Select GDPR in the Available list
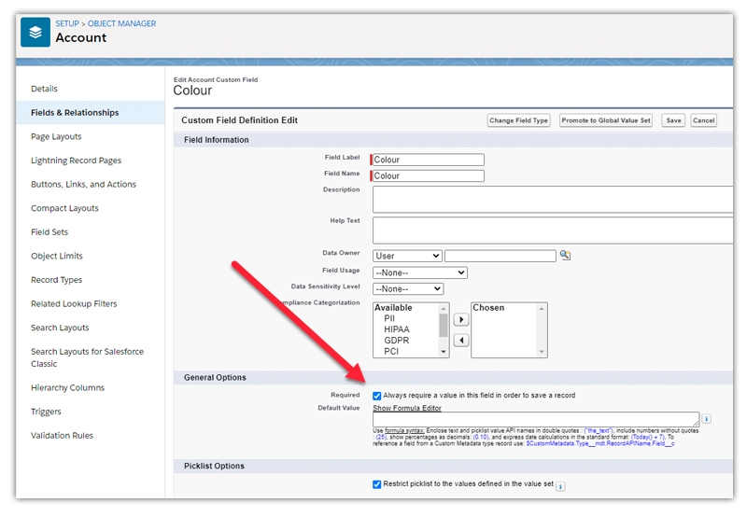The width and height of the screenshot is (747, 517). tap(396, 341)
